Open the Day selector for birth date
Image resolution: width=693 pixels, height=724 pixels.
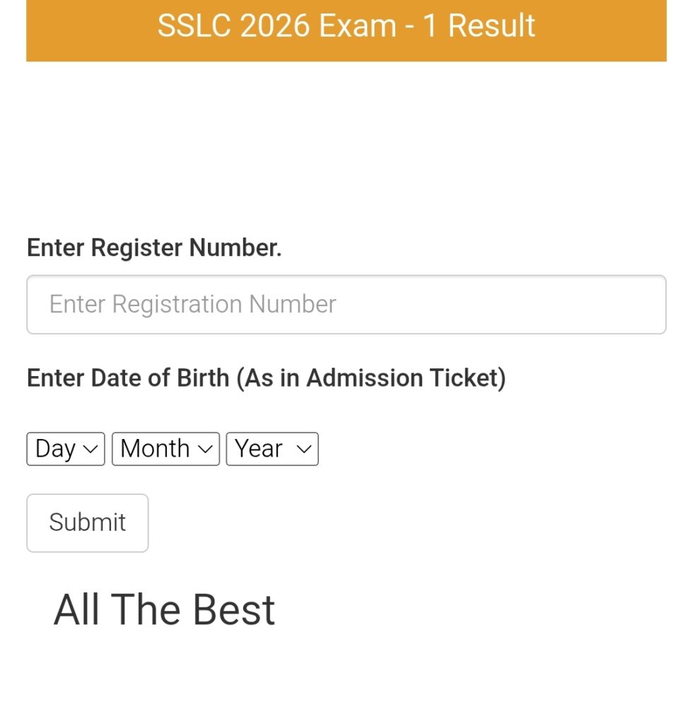pyautogui.click(x=65, y=449)
